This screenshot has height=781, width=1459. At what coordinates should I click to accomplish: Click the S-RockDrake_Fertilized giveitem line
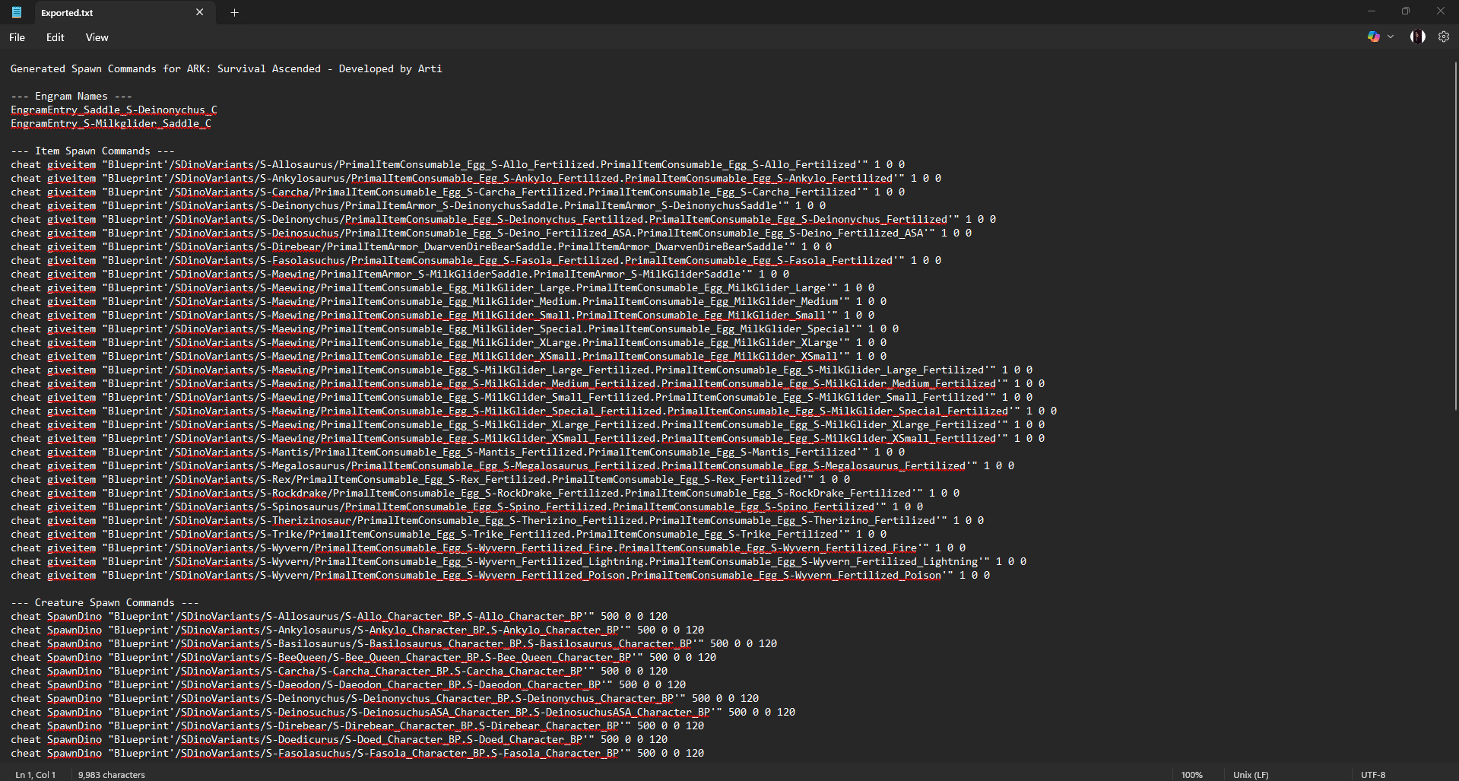coord(485,493)
